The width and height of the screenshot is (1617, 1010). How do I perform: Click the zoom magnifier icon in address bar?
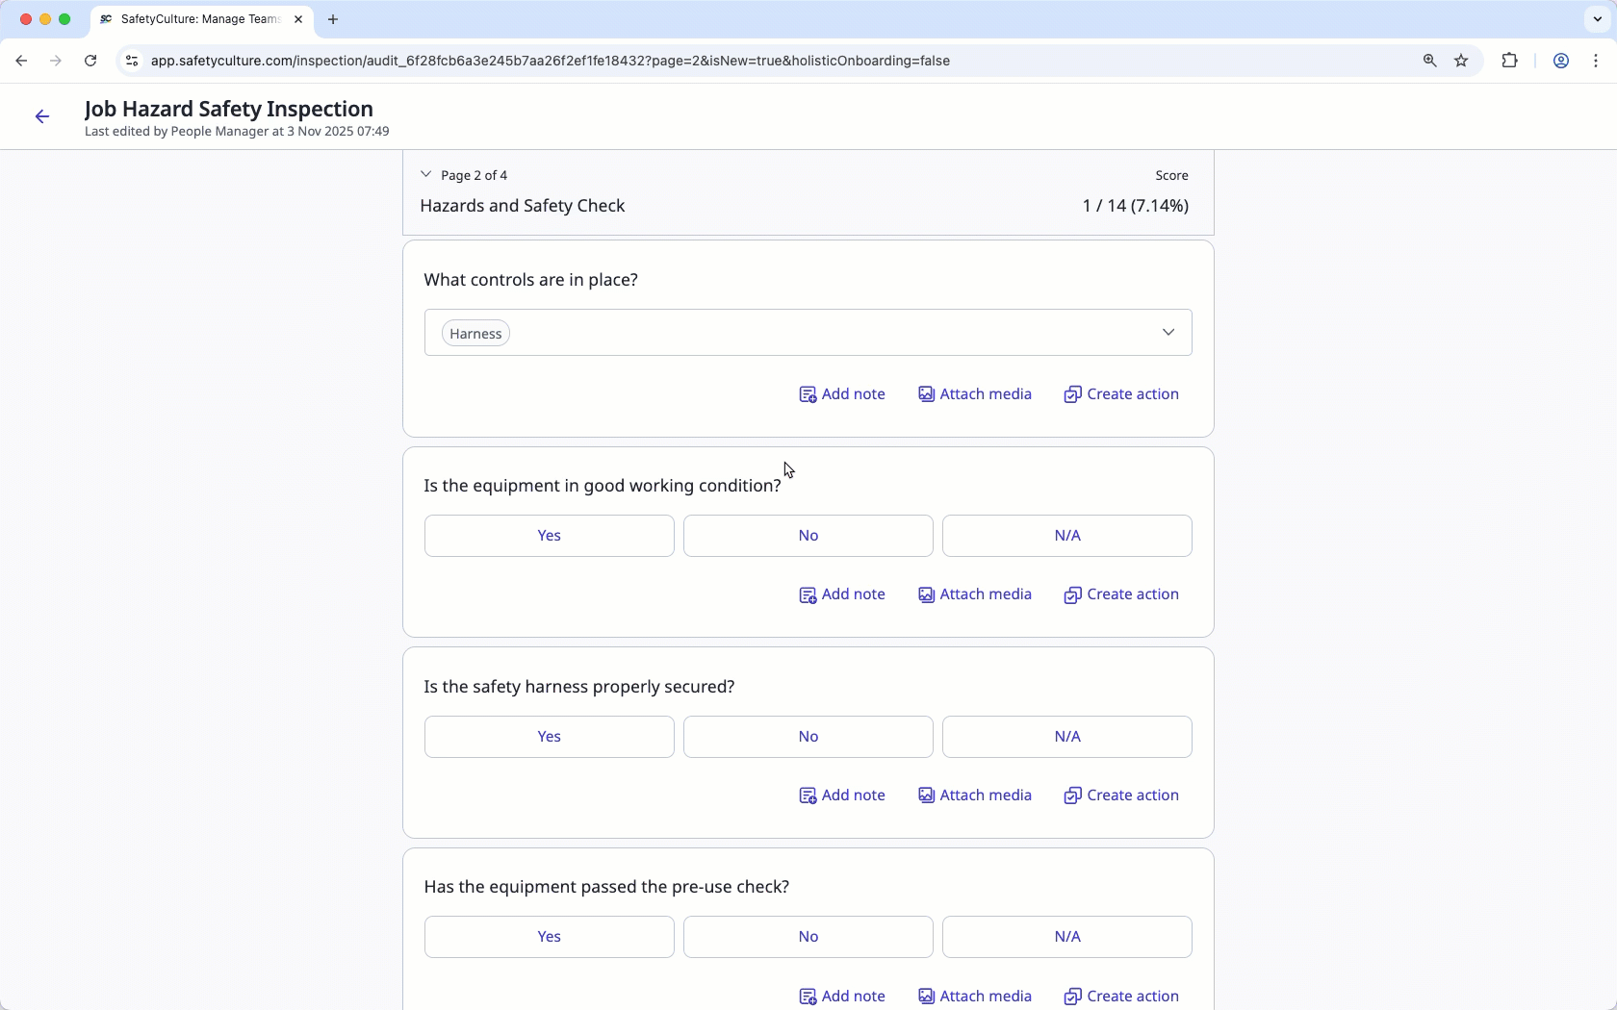pos(1430,61)
